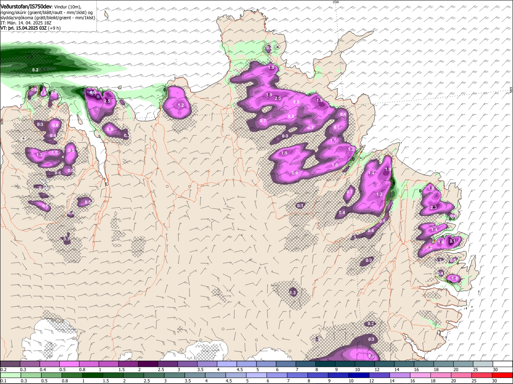This screenshot has height=384, width=513.
Task: Click the valid time 'VT: þri. 15.04.2025 03Z'
Action: click(x=23, y=28)
